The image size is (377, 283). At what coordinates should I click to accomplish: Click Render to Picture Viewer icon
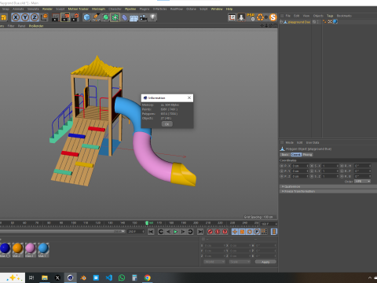coord(65,17)
